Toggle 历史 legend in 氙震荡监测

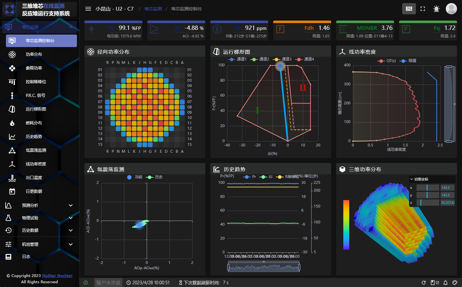(x=154, y=177)
